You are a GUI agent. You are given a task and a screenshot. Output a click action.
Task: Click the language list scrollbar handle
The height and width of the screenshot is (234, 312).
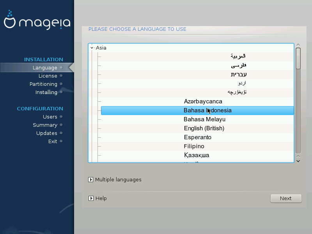(298, 58)
